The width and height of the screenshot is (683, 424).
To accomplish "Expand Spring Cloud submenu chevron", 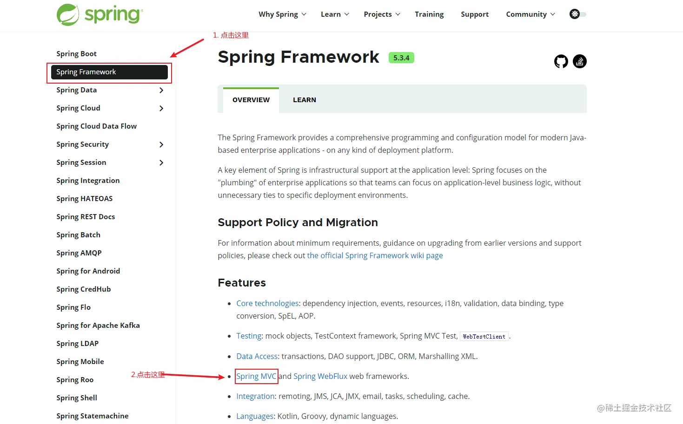I will click(x=161, y=108).
